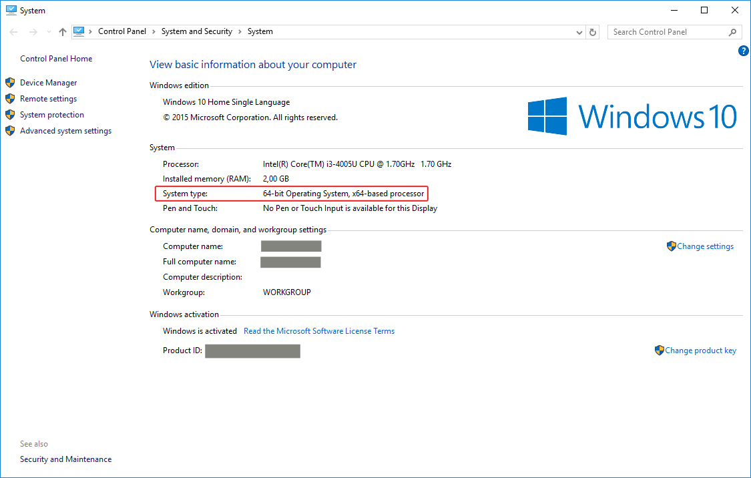This screenshot has height=478, width=751.
Task: Click the Windows 10 logo
Action: [x=632, y=116]
